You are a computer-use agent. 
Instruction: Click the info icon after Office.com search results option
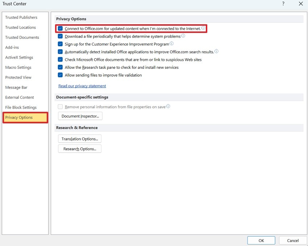[x=216, y=52]
